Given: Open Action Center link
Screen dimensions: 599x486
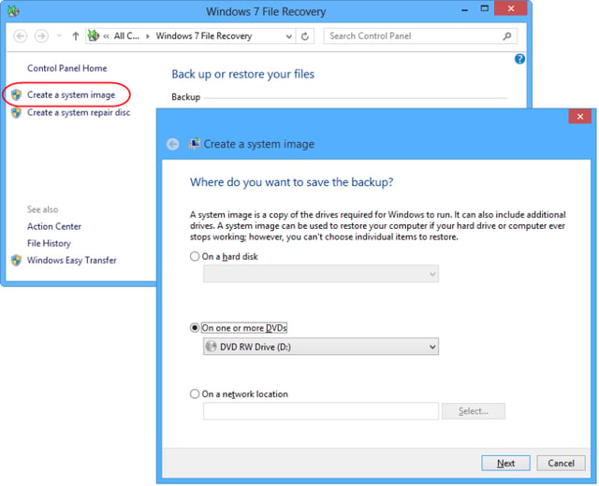Looking at the screenshot, I should [x=54, y=226].
